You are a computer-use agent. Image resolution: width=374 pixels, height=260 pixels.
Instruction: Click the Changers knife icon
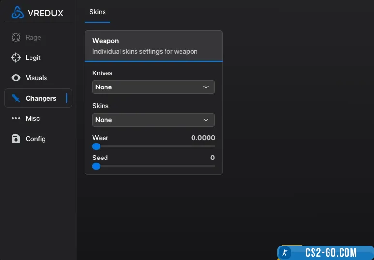16,98
